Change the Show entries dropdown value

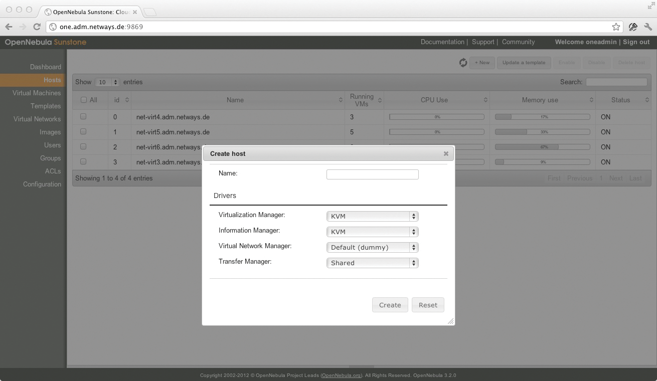107,82
